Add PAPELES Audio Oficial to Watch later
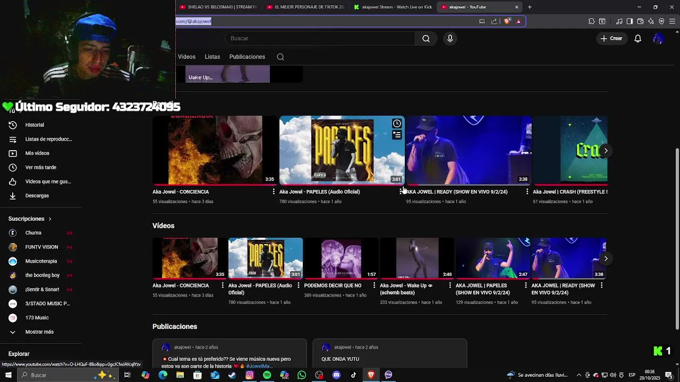The height and width of the screenshot is (382, 680). [x=397, y=124]
